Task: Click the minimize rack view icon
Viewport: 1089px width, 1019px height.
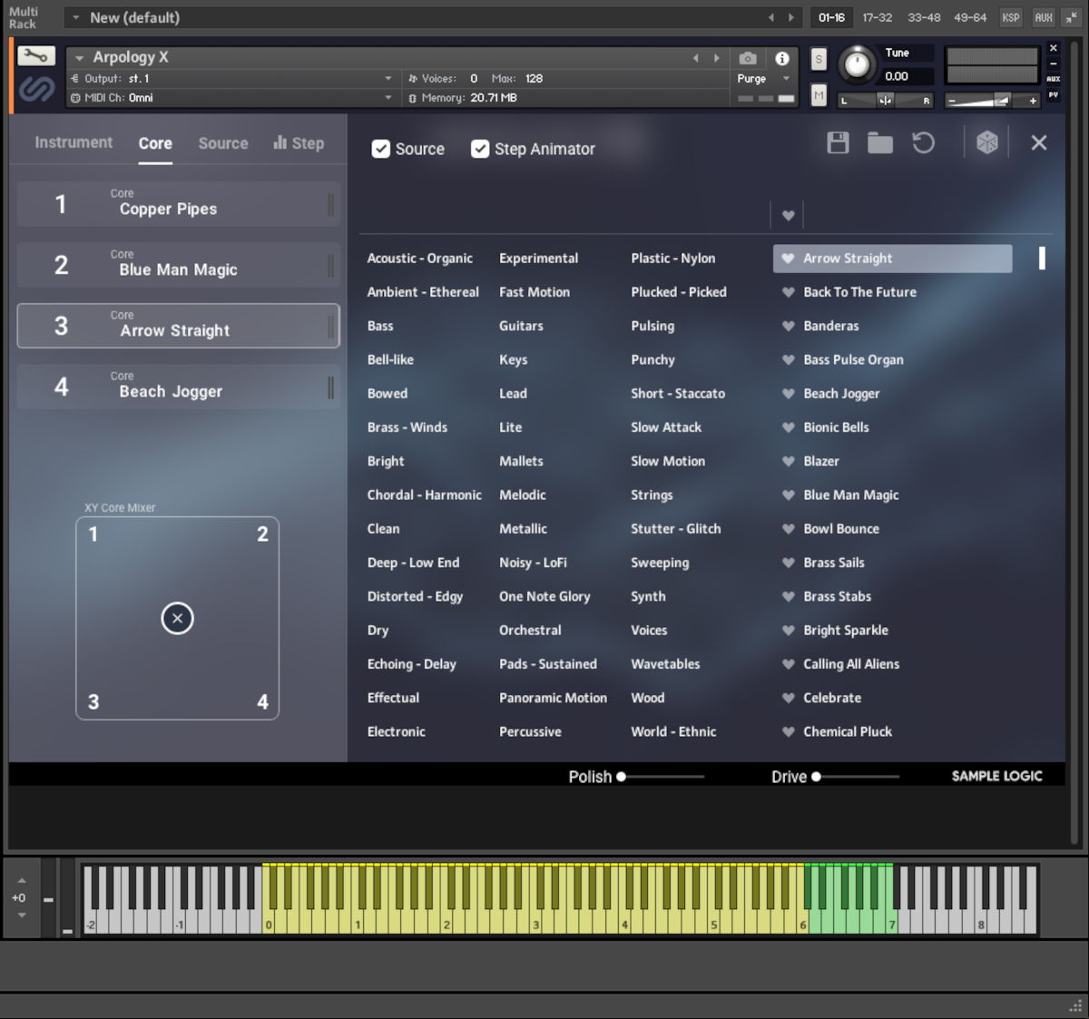Action: pyautogui.click(x=1072, y=17)
